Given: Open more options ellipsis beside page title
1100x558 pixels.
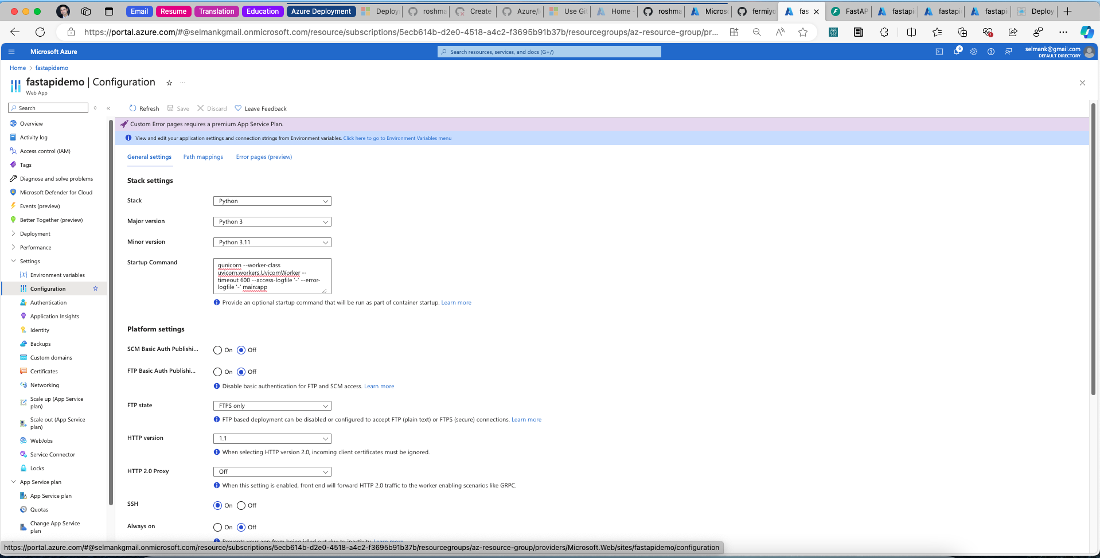Looking at the screenshot, I should click(x=182, y=83).
